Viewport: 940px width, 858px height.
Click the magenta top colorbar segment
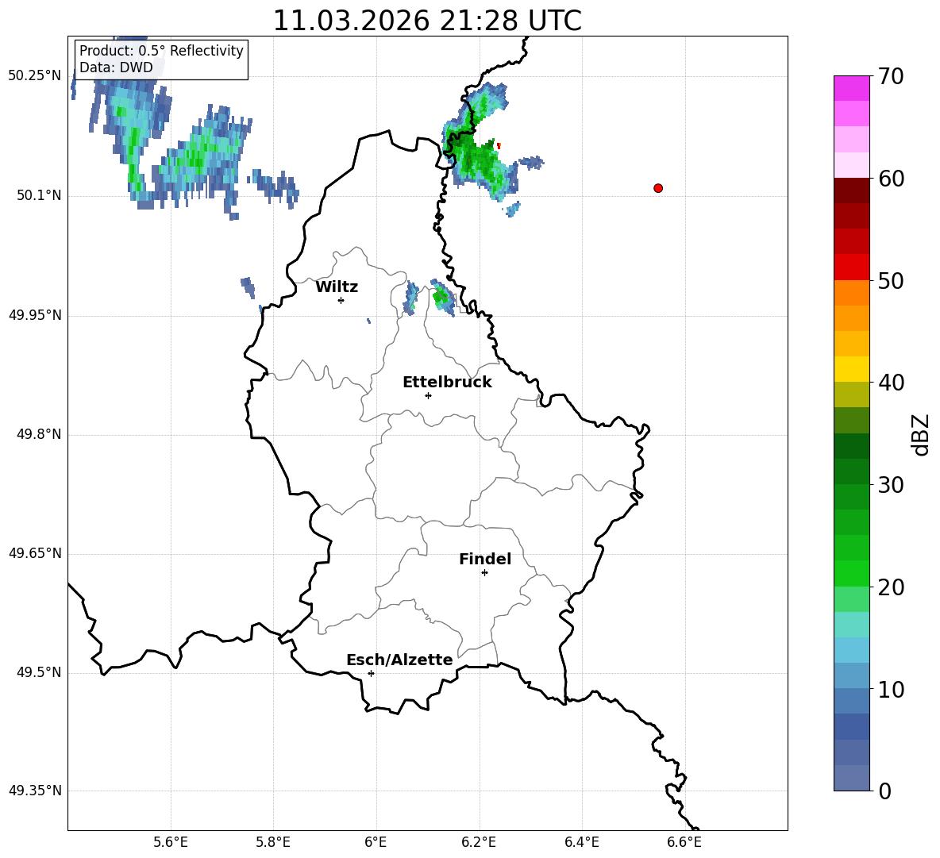tap(851, 88)
